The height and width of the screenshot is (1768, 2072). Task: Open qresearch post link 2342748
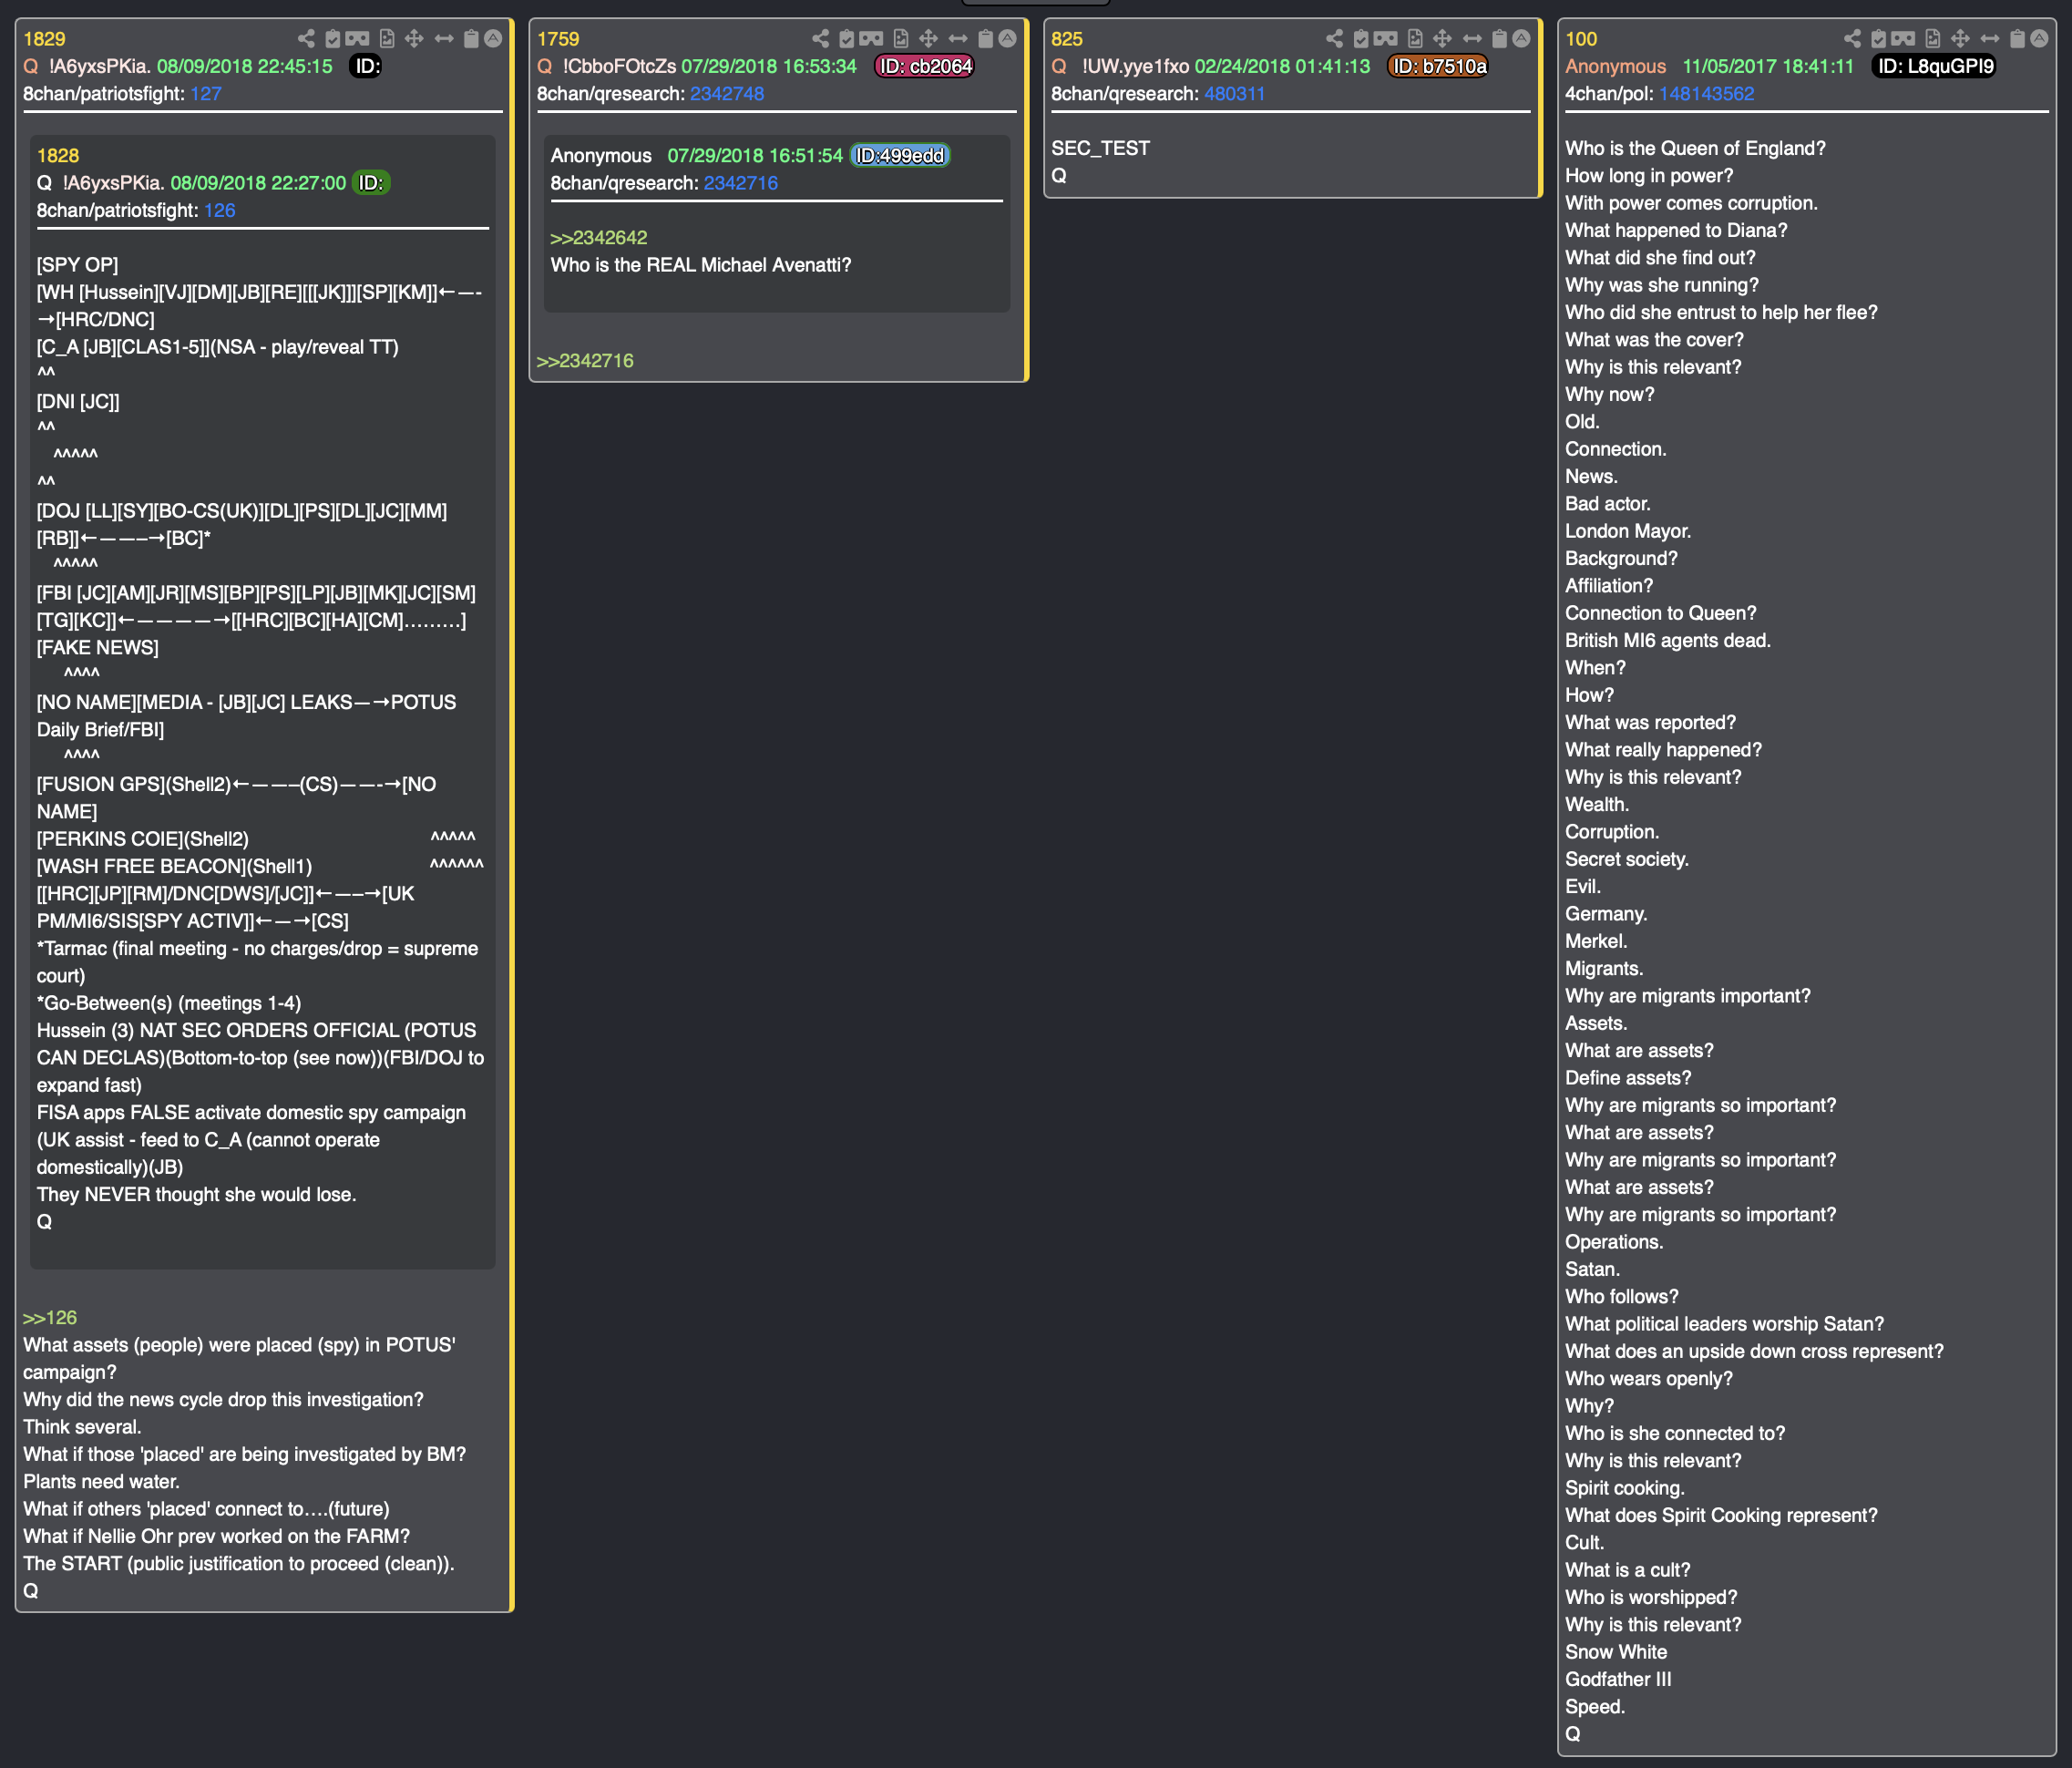[x=727, y=94]
